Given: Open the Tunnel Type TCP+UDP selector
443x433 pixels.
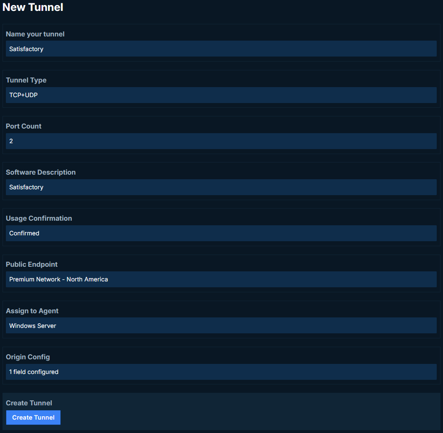Looking at the screenshot, I should [x=221, y=95].
